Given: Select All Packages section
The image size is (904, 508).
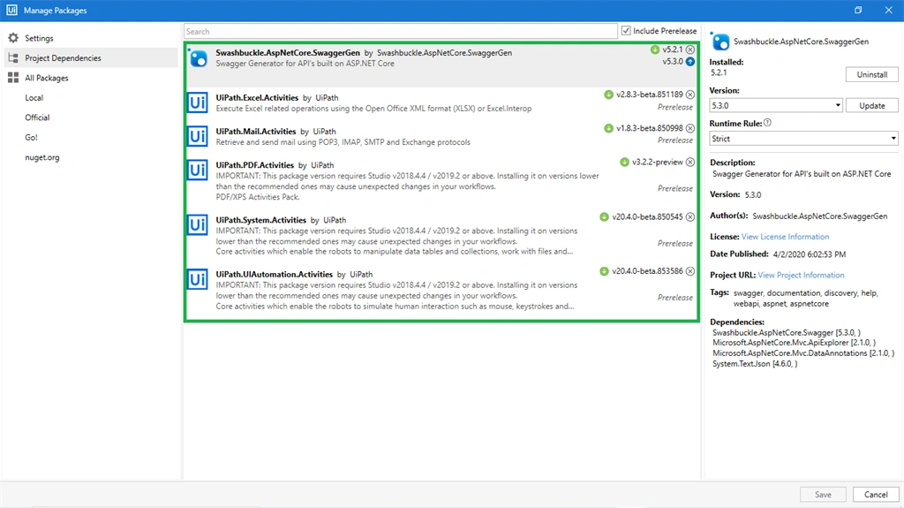Looking at the screenshot, I should click(x=47, y=78).
